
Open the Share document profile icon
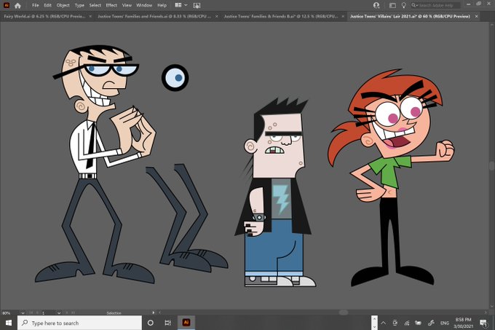coord(376,5)
